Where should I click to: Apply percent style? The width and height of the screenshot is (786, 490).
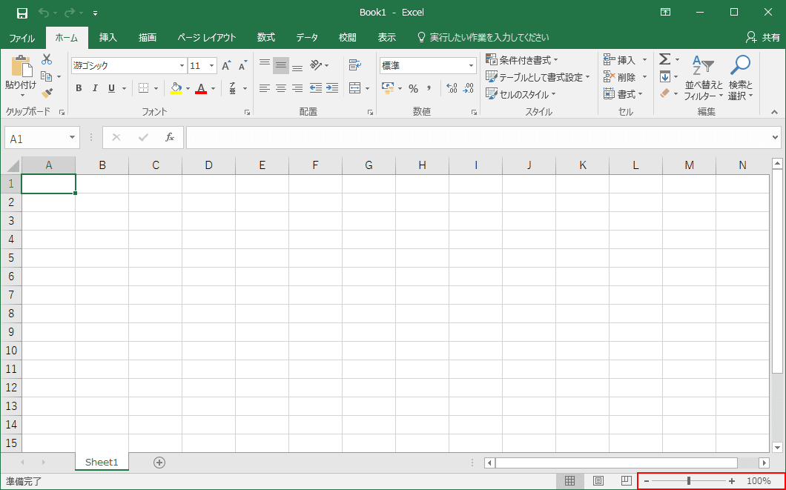(413, 89)
